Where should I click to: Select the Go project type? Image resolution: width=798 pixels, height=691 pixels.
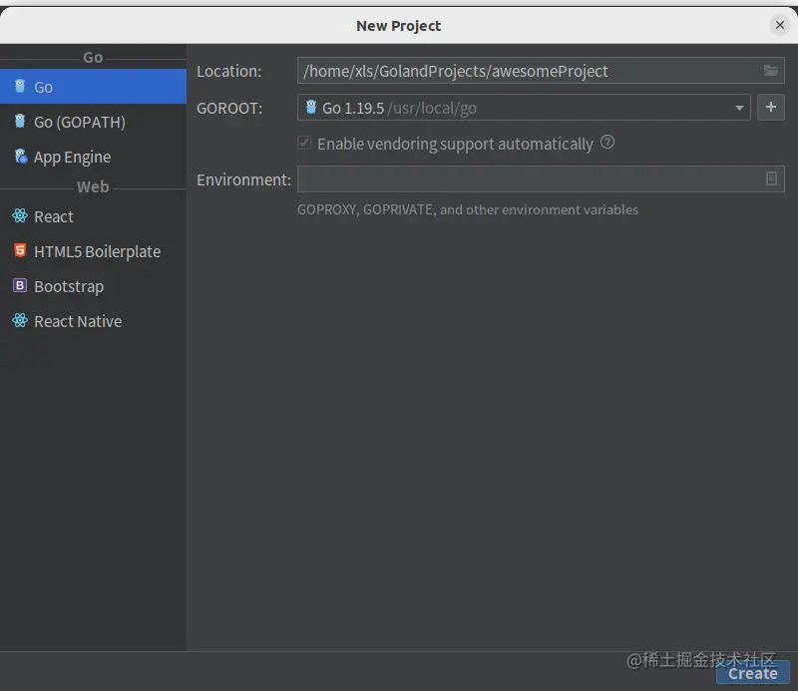(x=93, y=87)
